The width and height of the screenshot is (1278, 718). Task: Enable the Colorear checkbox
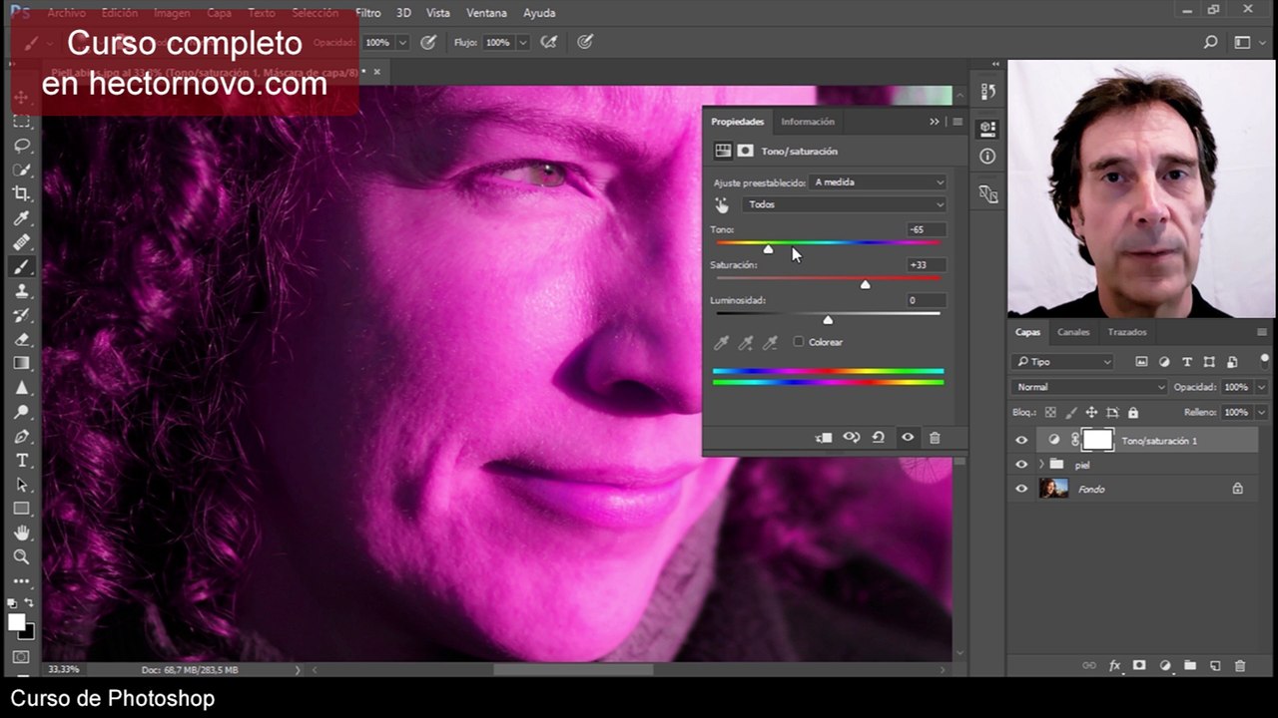tap(799, 342)
